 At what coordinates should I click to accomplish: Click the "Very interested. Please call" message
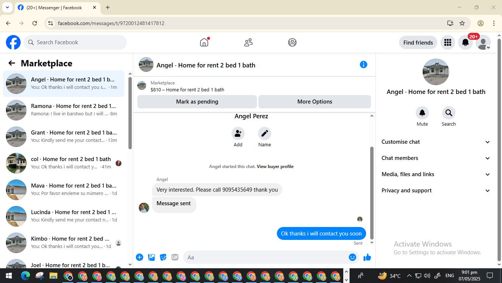(x=217, y=190)
